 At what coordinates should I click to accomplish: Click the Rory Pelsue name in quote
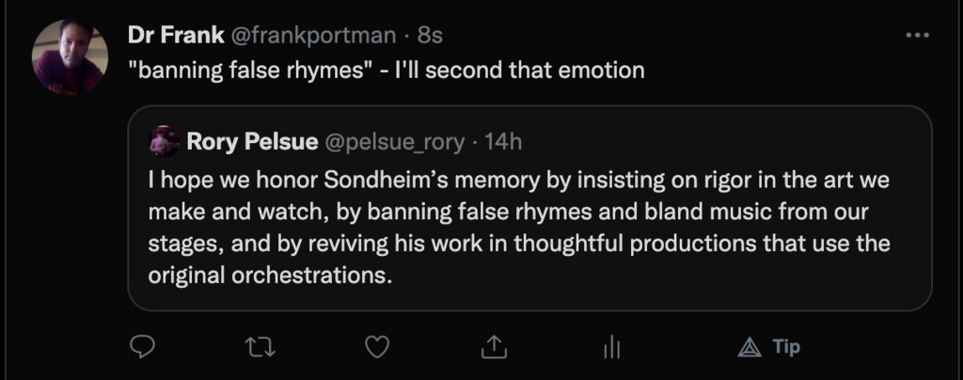click(x=252, y=142)
